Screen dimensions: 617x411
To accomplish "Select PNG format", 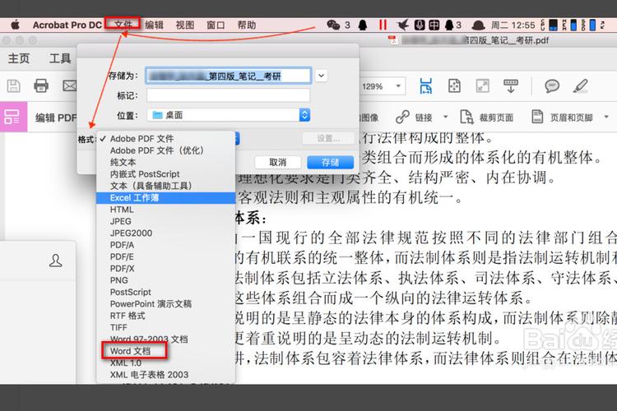I will click(165, 280).
